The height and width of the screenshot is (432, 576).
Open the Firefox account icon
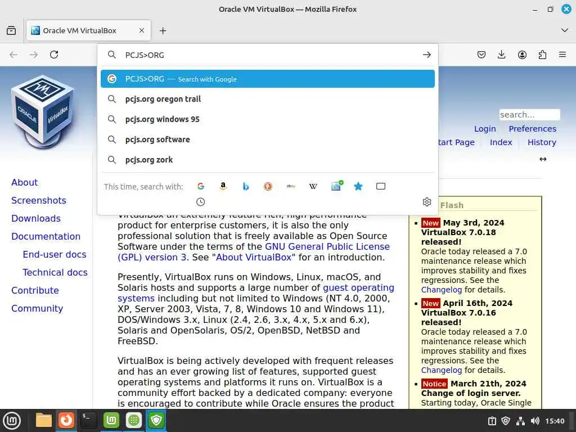[522, 55]
